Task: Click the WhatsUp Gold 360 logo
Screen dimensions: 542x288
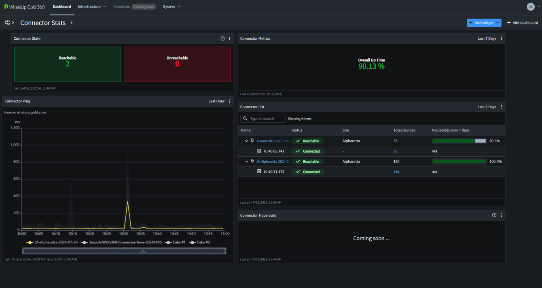Action: [x=24, y=6]
